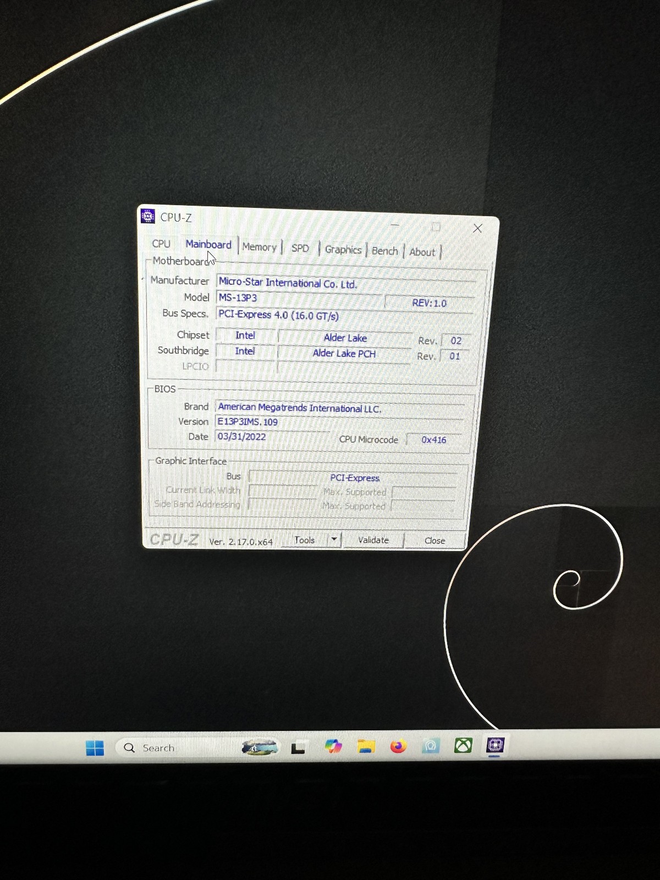This screenshot has width=660, height=880.
Task: Click the Chipset Intel vendor field
Action: pos(245,335)
